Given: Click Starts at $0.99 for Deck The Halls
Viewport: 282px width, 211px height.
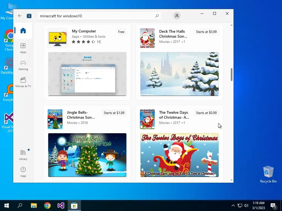Looking at the screenshot, I should point(206,32).
